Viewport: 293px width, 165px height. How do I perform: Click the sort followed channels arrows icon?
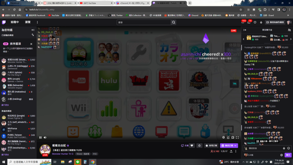click(x=33, y=35)
